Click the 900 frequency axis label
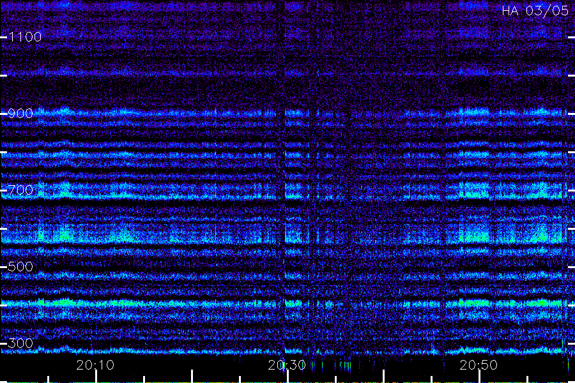This screenshot has height=383, width=575. pyautogui.click(x=20, y=113)
